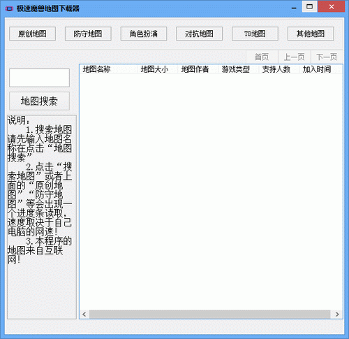
Task: Click the app icon in title bar
Action: 9,8
